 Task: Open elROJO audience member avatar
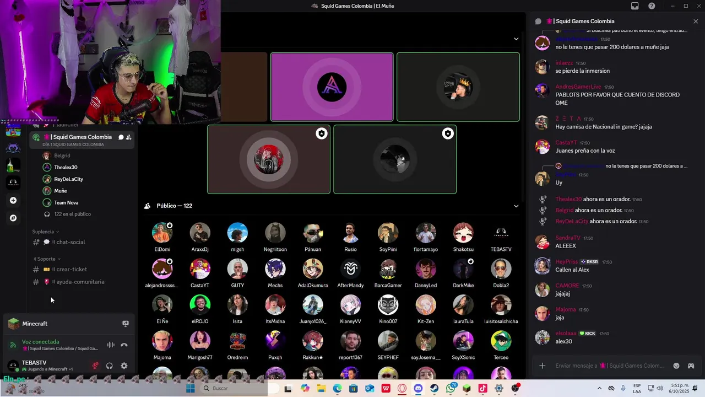coord(199,305)
